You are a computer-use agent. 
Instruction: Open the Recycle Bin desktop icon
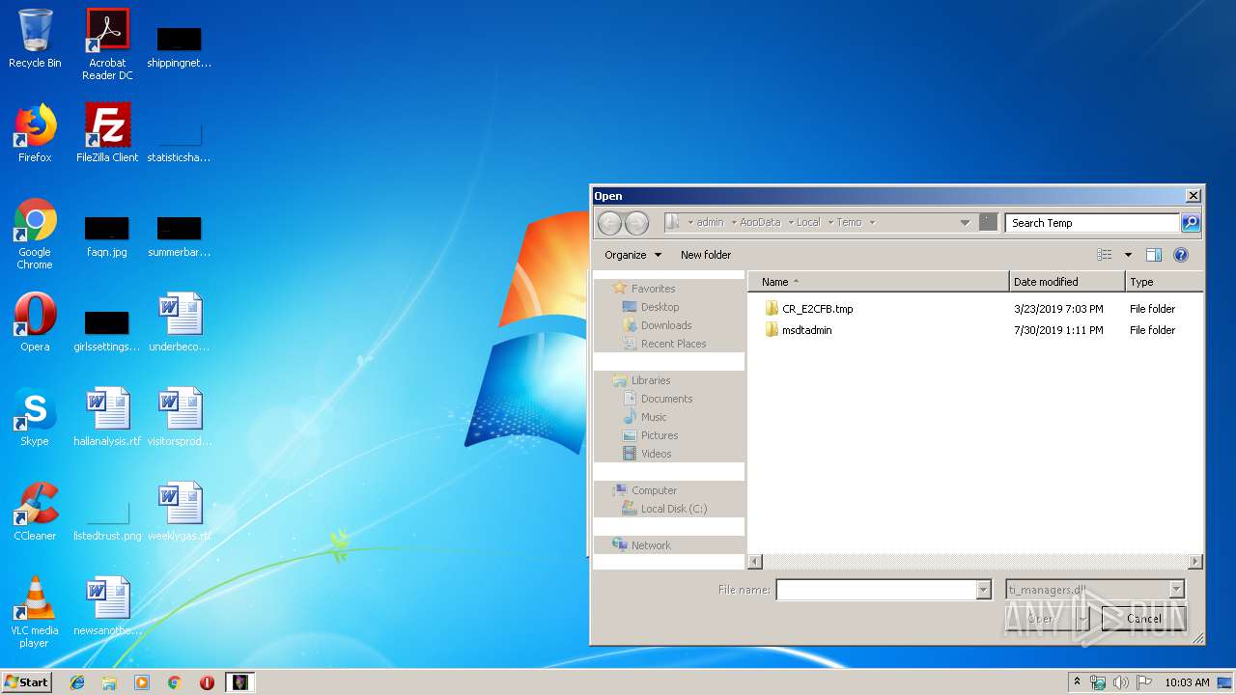35,39
